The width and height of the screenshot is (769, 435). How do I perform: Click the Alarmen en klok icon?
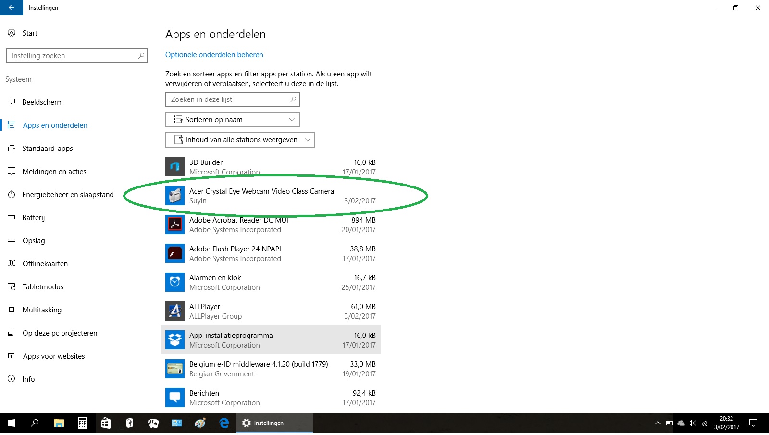point(175,282)
